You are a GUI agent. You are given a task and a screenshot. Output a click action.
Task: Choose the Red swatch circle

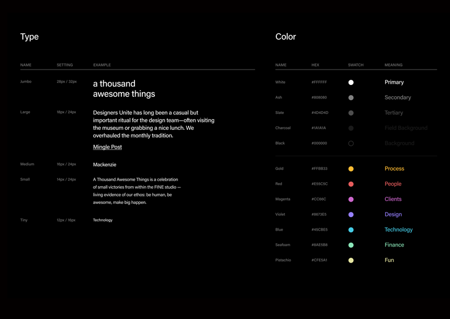[x=351, y=184]
